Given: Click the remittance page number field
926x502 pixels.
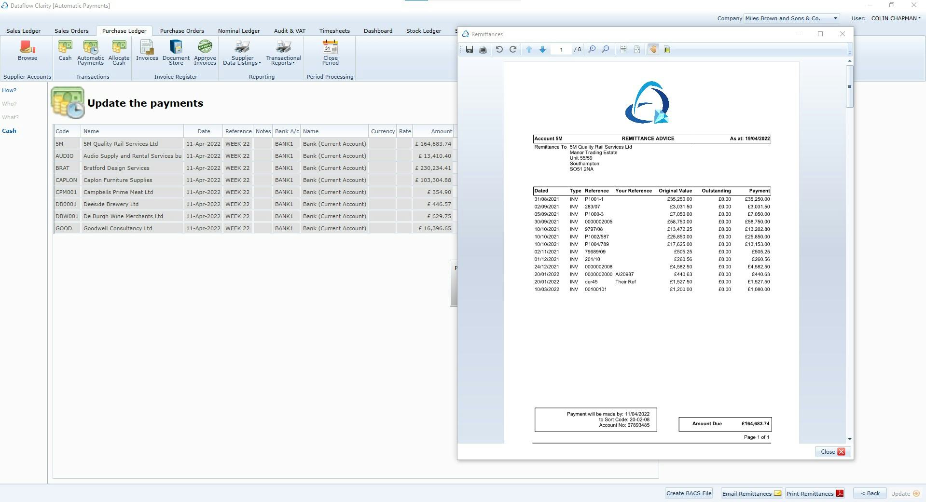Looking at the screenshot, I should 561,49.
